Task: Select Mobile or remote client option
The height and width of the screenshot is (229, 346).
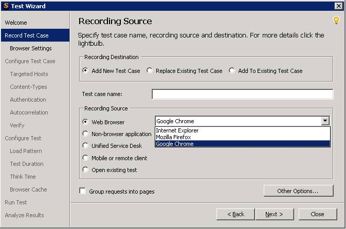Action: coord(85,158)
